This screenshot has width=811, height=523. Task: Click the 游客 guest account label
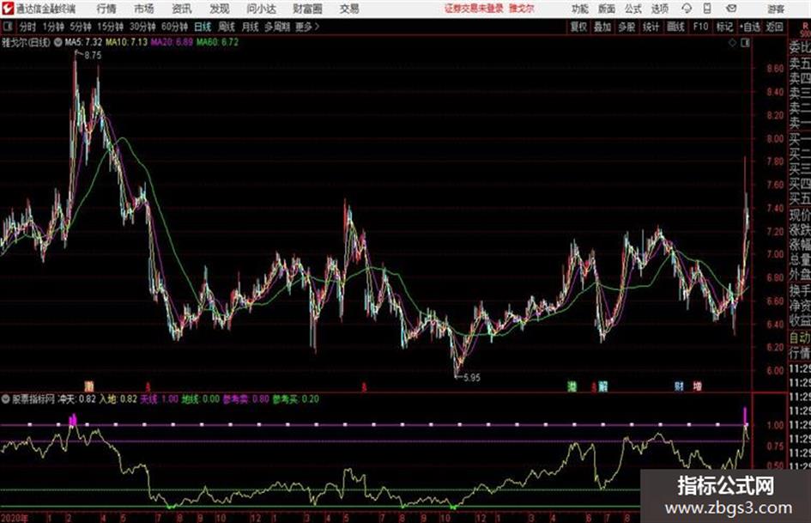coord(776,9)
